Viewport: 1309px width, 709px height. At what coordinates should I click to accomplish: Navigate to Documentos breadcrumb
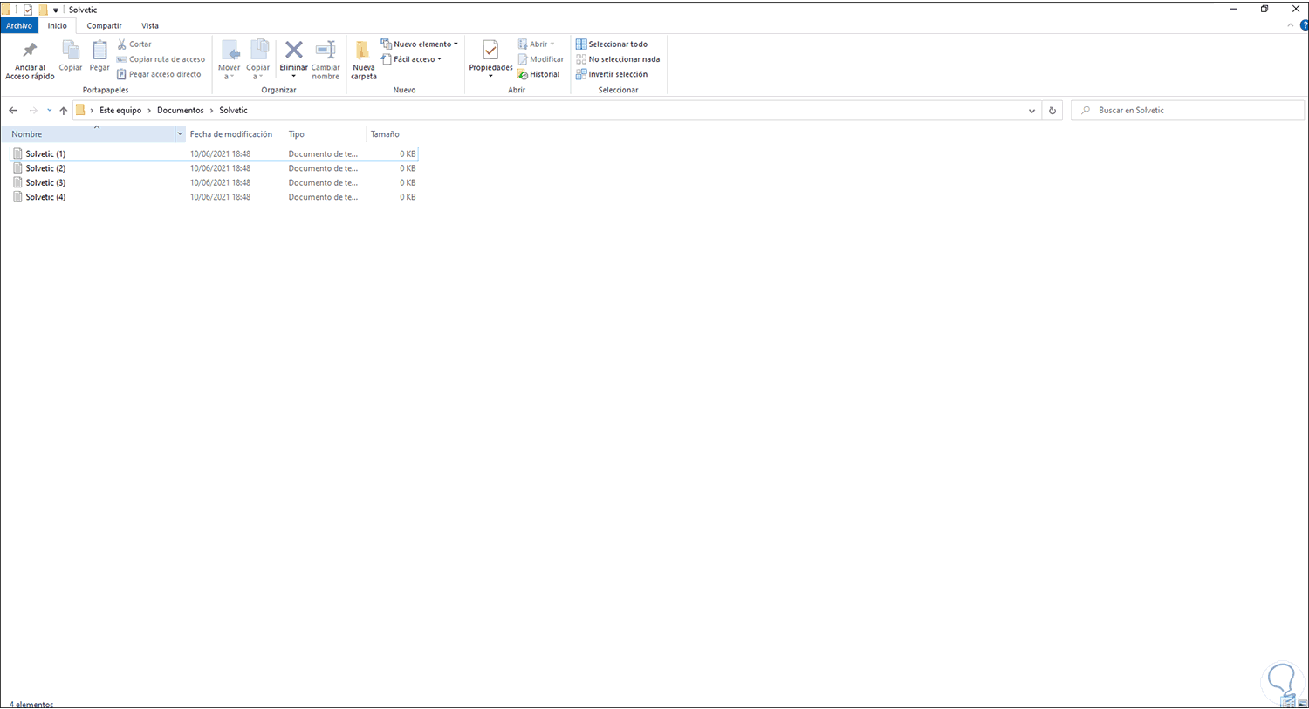click(181, 111)
